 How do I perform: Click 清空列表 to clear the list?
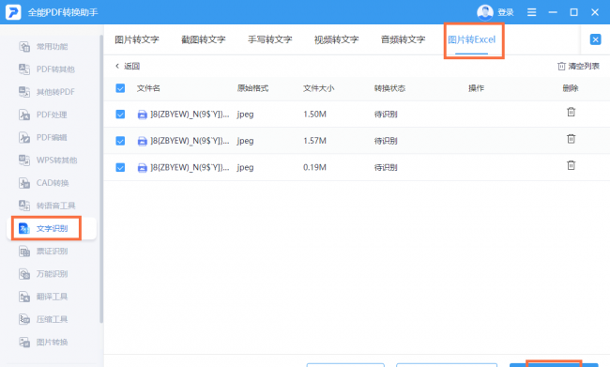pyautogui.click(x=578, y=66)
